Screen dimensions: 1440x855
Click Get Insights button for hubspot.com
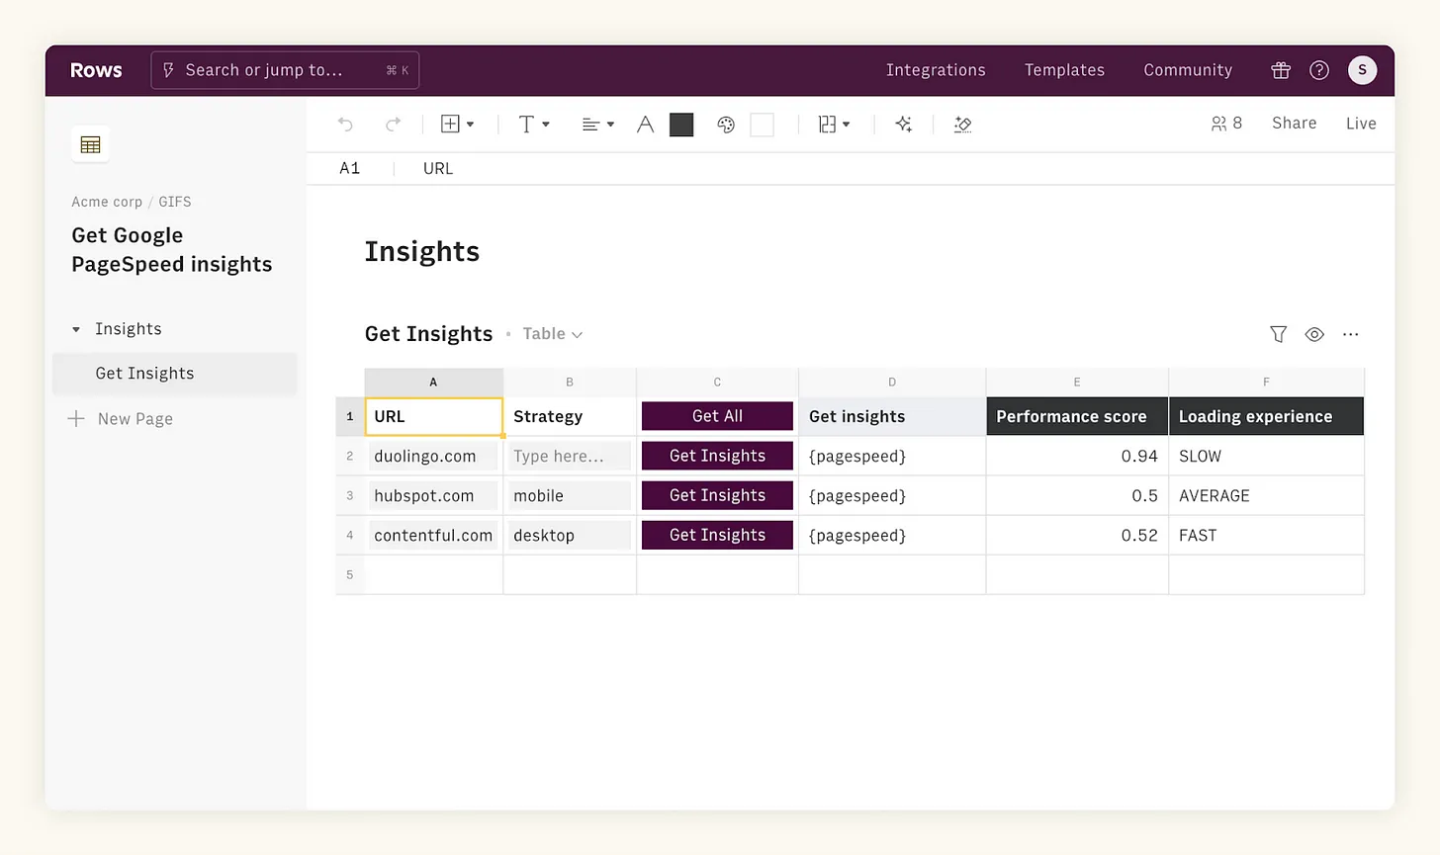click(717, 495)
